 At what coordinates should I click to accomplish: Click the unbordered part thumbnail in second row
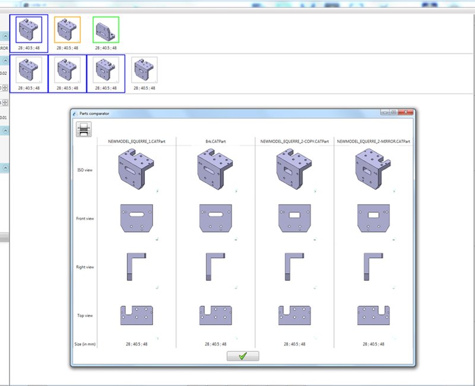pos(144,71)
